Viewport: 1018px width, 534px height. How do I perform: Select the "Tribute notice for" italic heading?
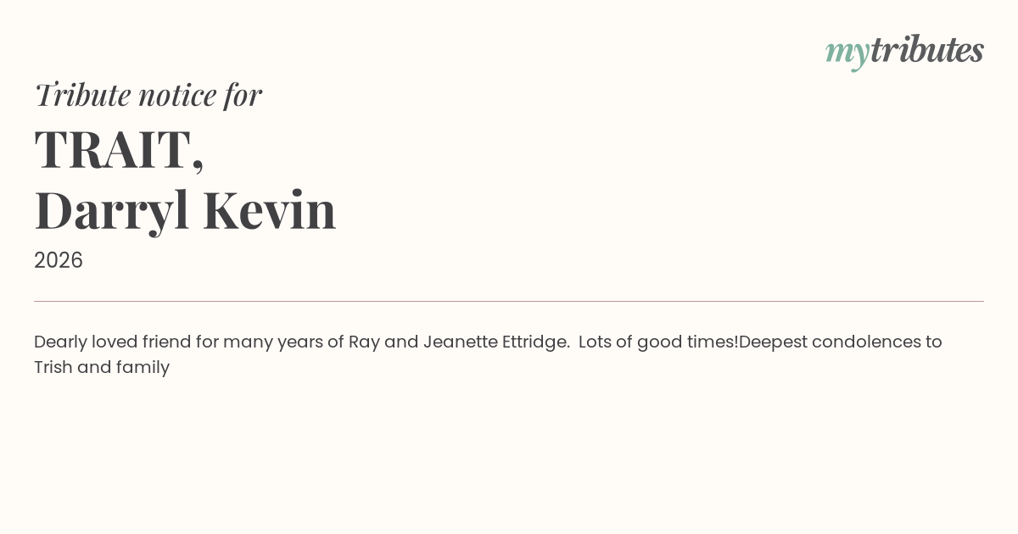coord(148,95)
